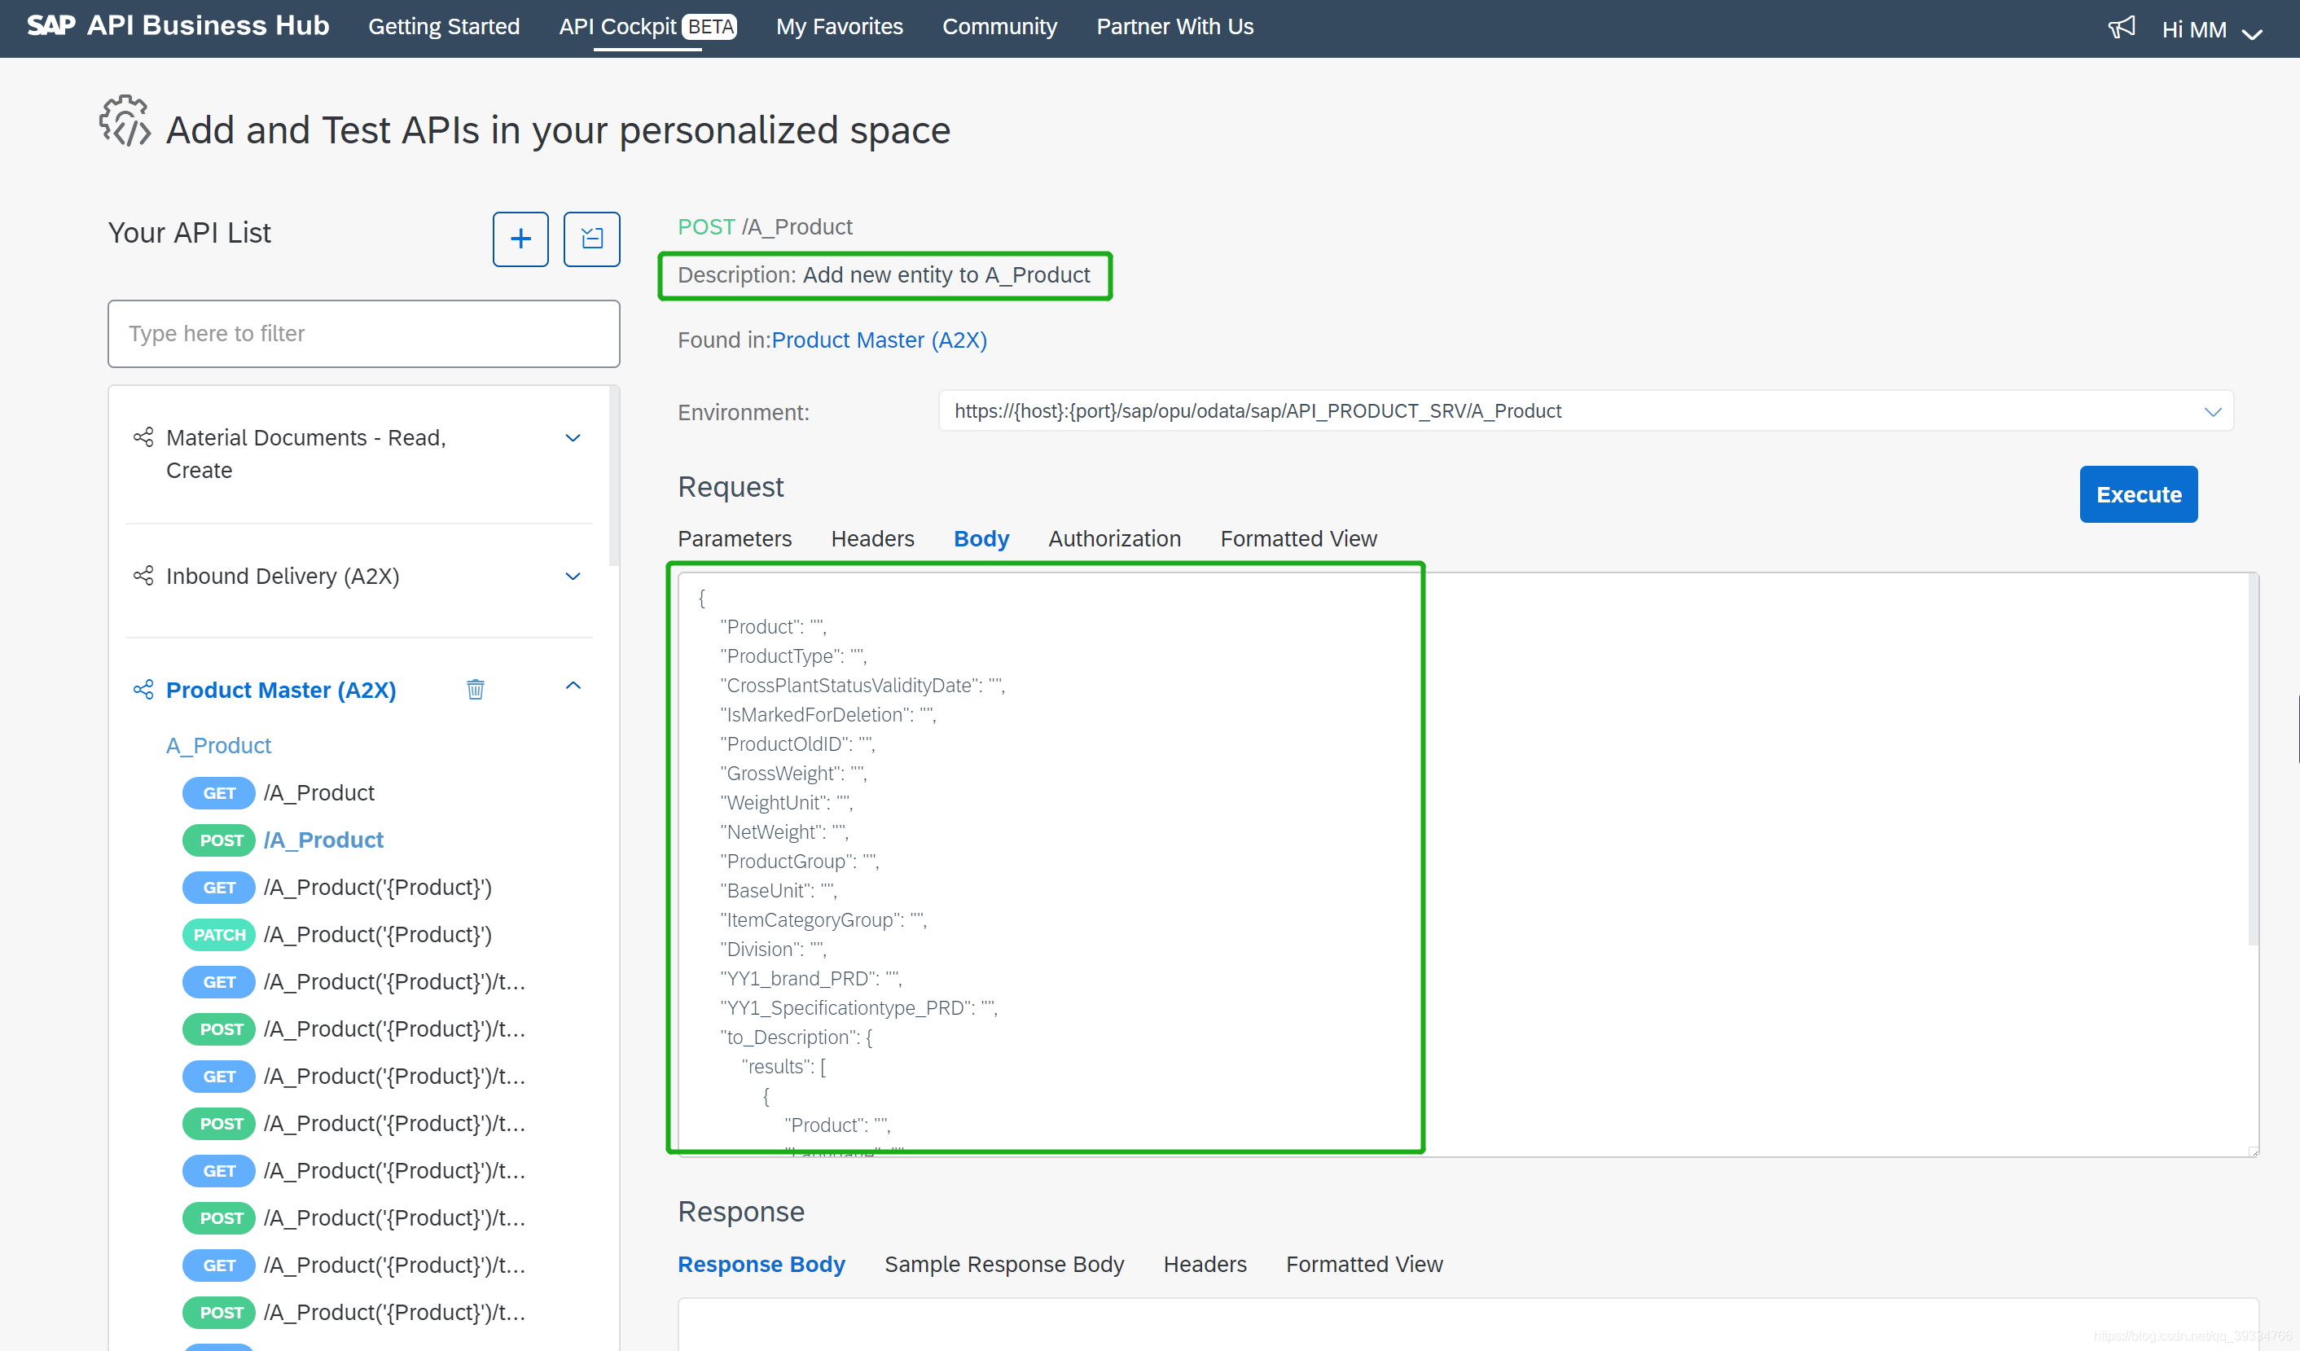
Task: Click the API list scrollbar
Action: coord(614,475)
